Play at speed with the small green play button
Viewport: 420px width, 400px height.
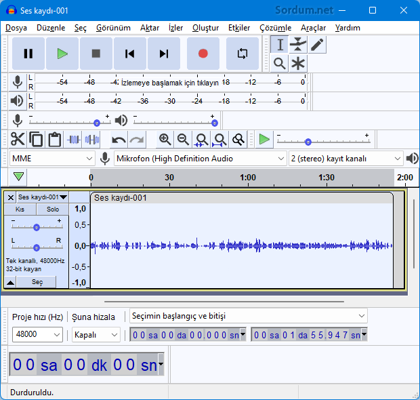264,140
